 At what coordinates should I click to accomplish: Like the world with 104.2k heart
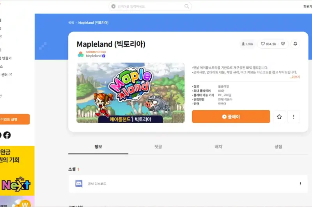click(x=268, y=44)
